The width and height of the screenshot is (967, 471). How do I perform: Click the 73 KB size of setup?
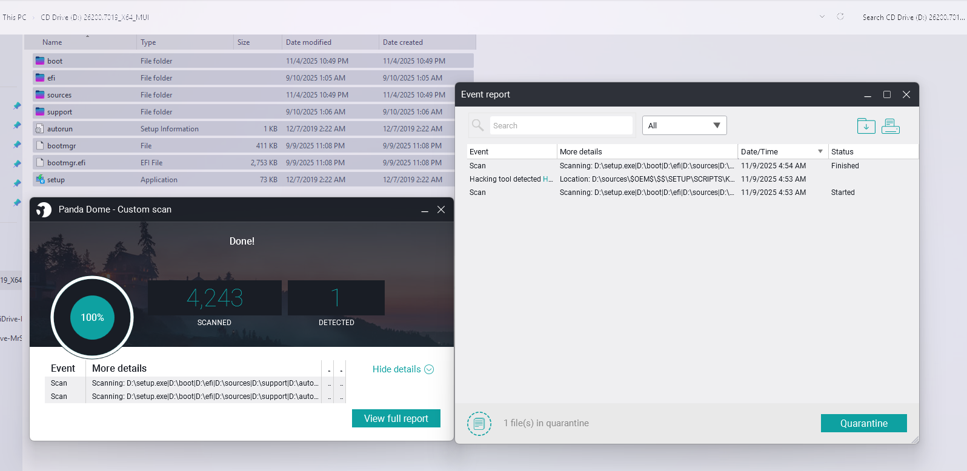(x=268, y=180)
